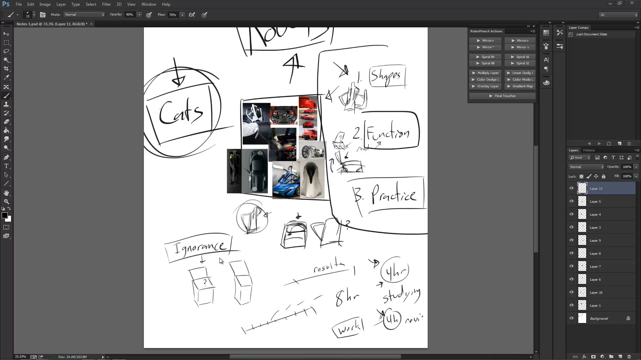Open the brush panel toggle icon

click(x=43, y=15)
